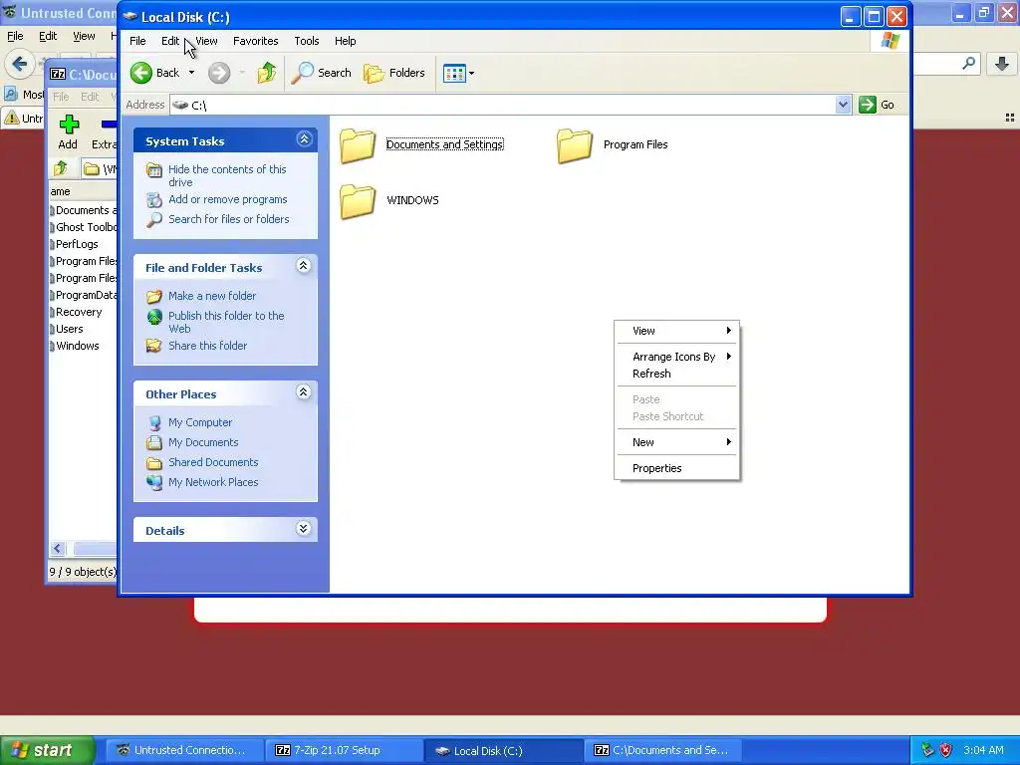Open the Tools menu
The height and width of the screenshot is (765, 1020).
coord(307,41)
